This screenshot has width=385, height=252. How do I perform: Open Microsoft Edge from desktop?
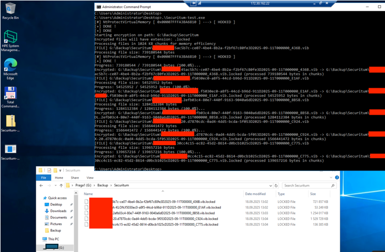[10, 67]
